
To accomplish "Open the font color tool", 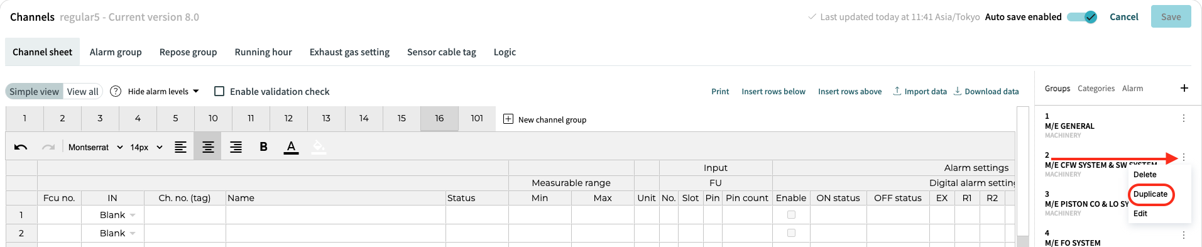I will (x=291, y=148).
